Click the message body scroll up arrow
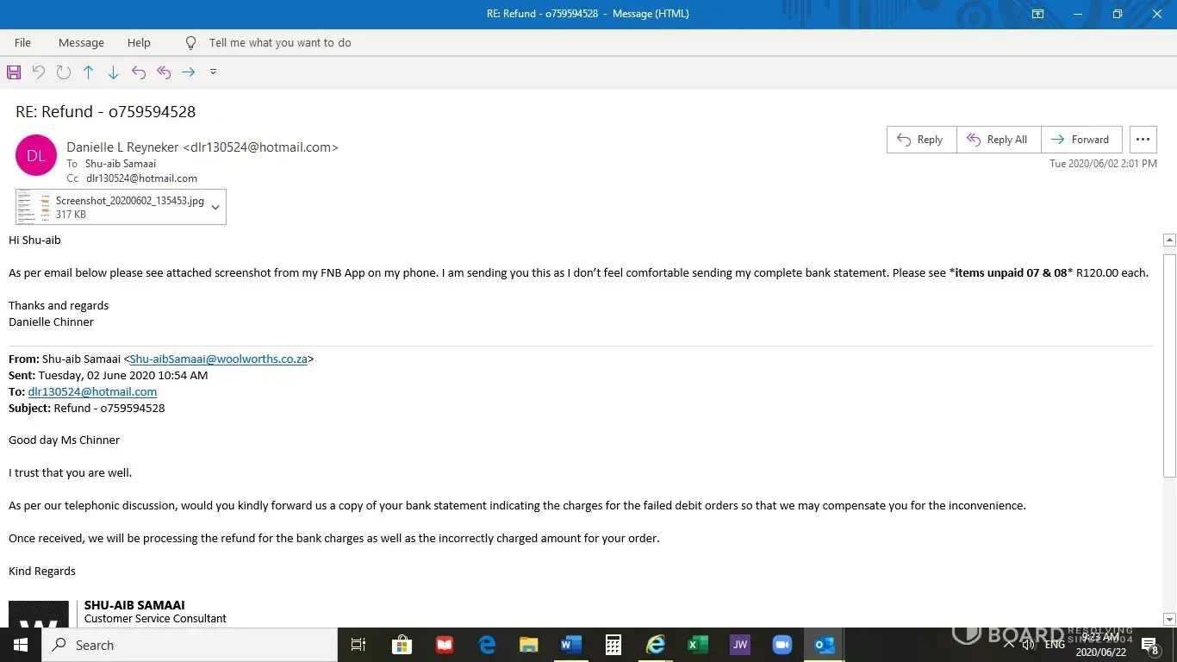The image size is (1177, 662). (1169, 240)
